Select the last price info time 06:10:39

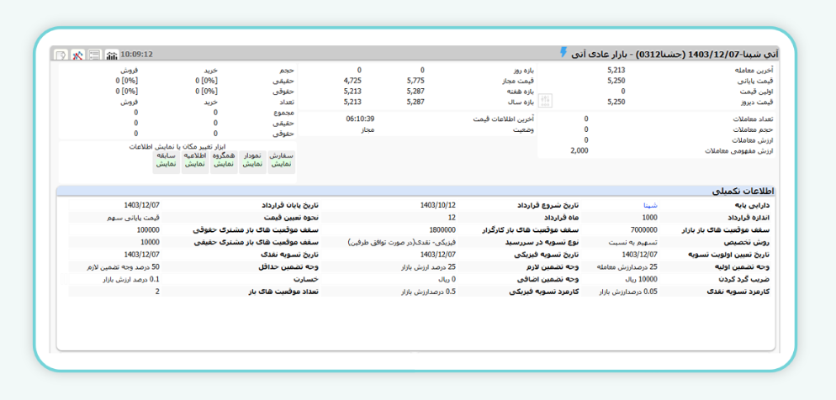coord(360,118)
